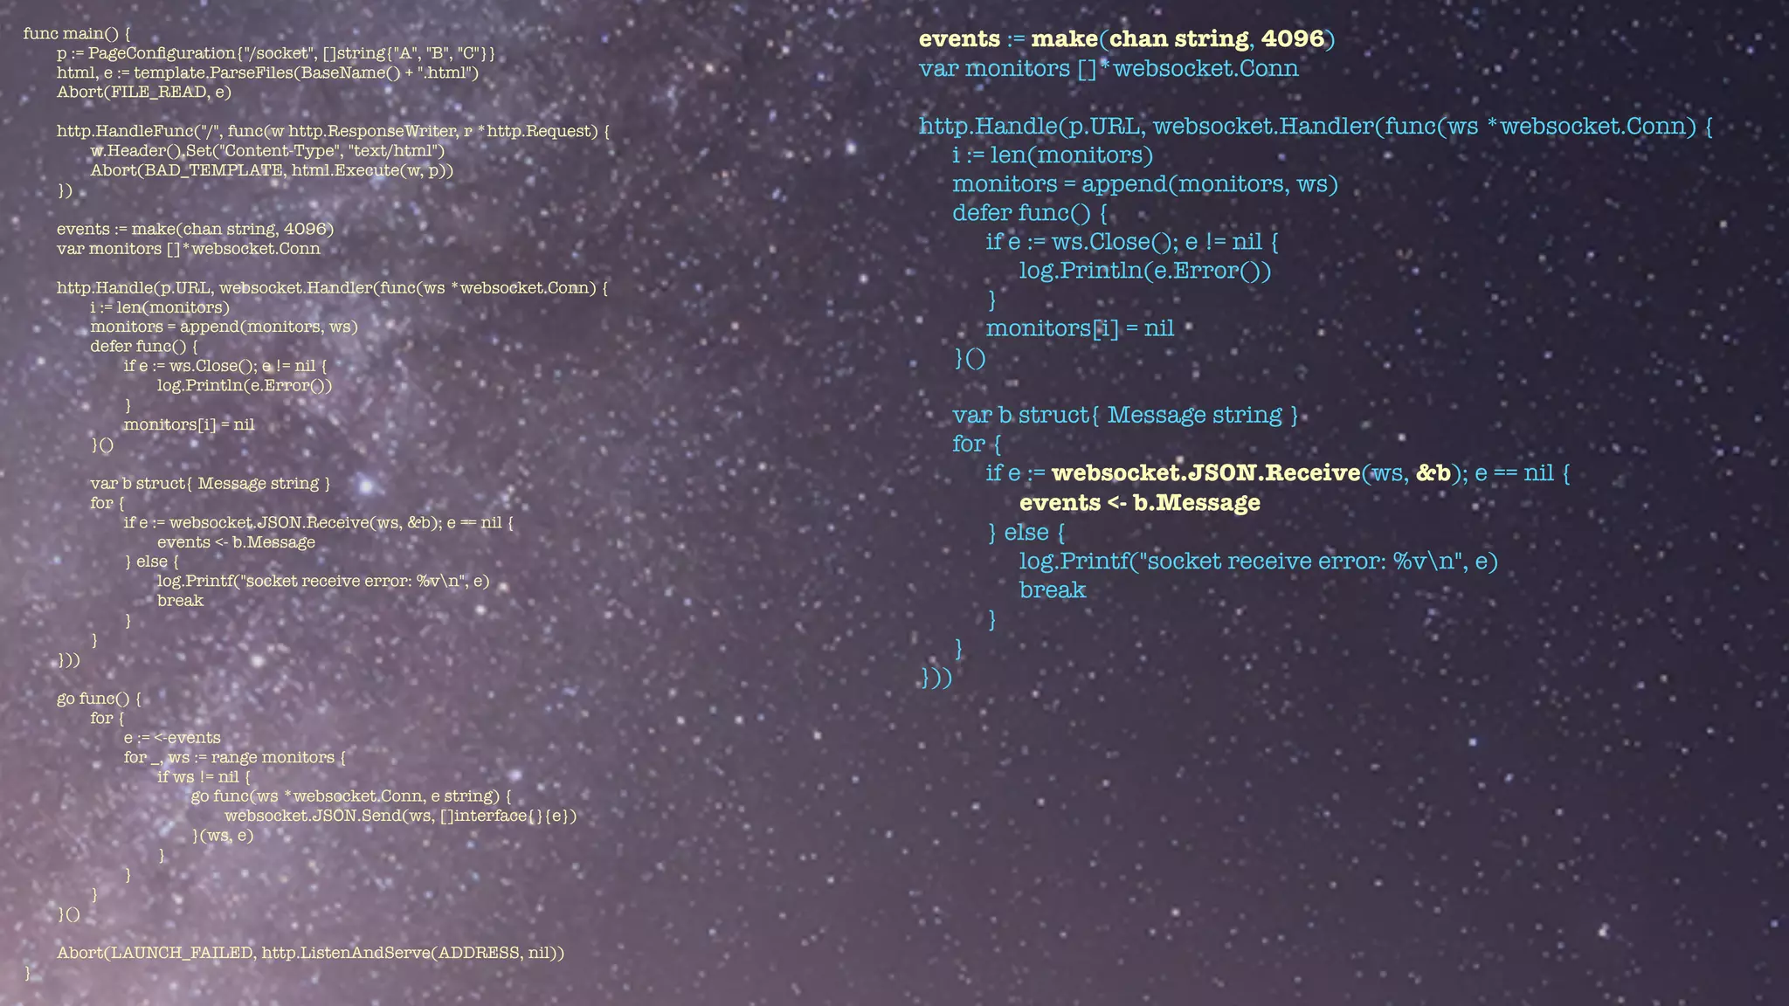The width and height of the screenshot is (1789, 1006).
Task: Click the large bold "websocket.JSON.Receive" text
Action: pyautogui.click(x=1205, y=472)
